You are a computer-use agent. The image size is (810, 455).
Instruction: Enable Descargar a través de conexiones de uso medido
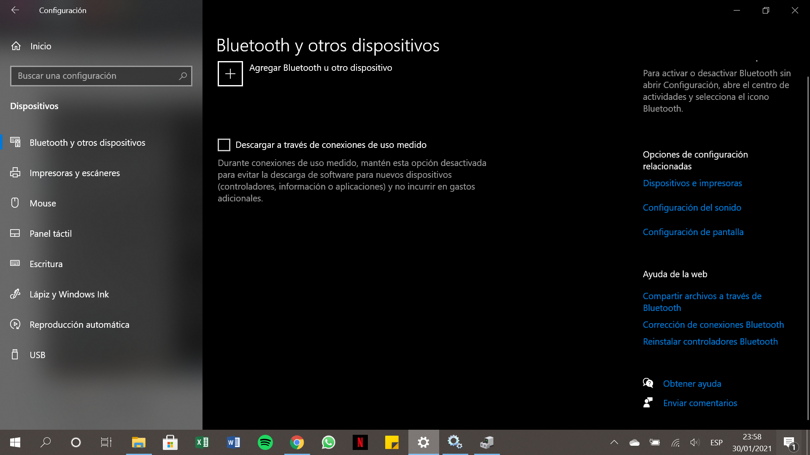click(224, 145)
